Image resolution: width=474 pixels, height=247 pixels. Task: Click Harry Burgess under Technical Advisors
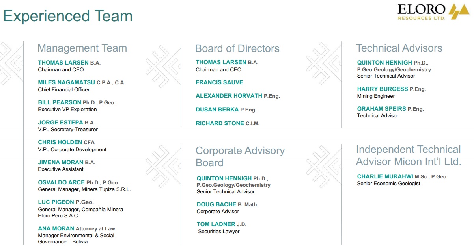[x=383, y=89]
